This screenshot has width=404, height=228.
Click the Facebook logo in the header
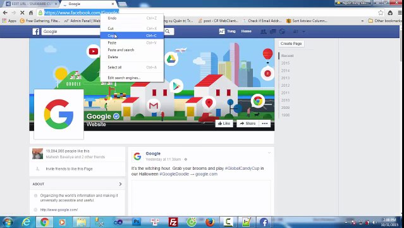36,32
